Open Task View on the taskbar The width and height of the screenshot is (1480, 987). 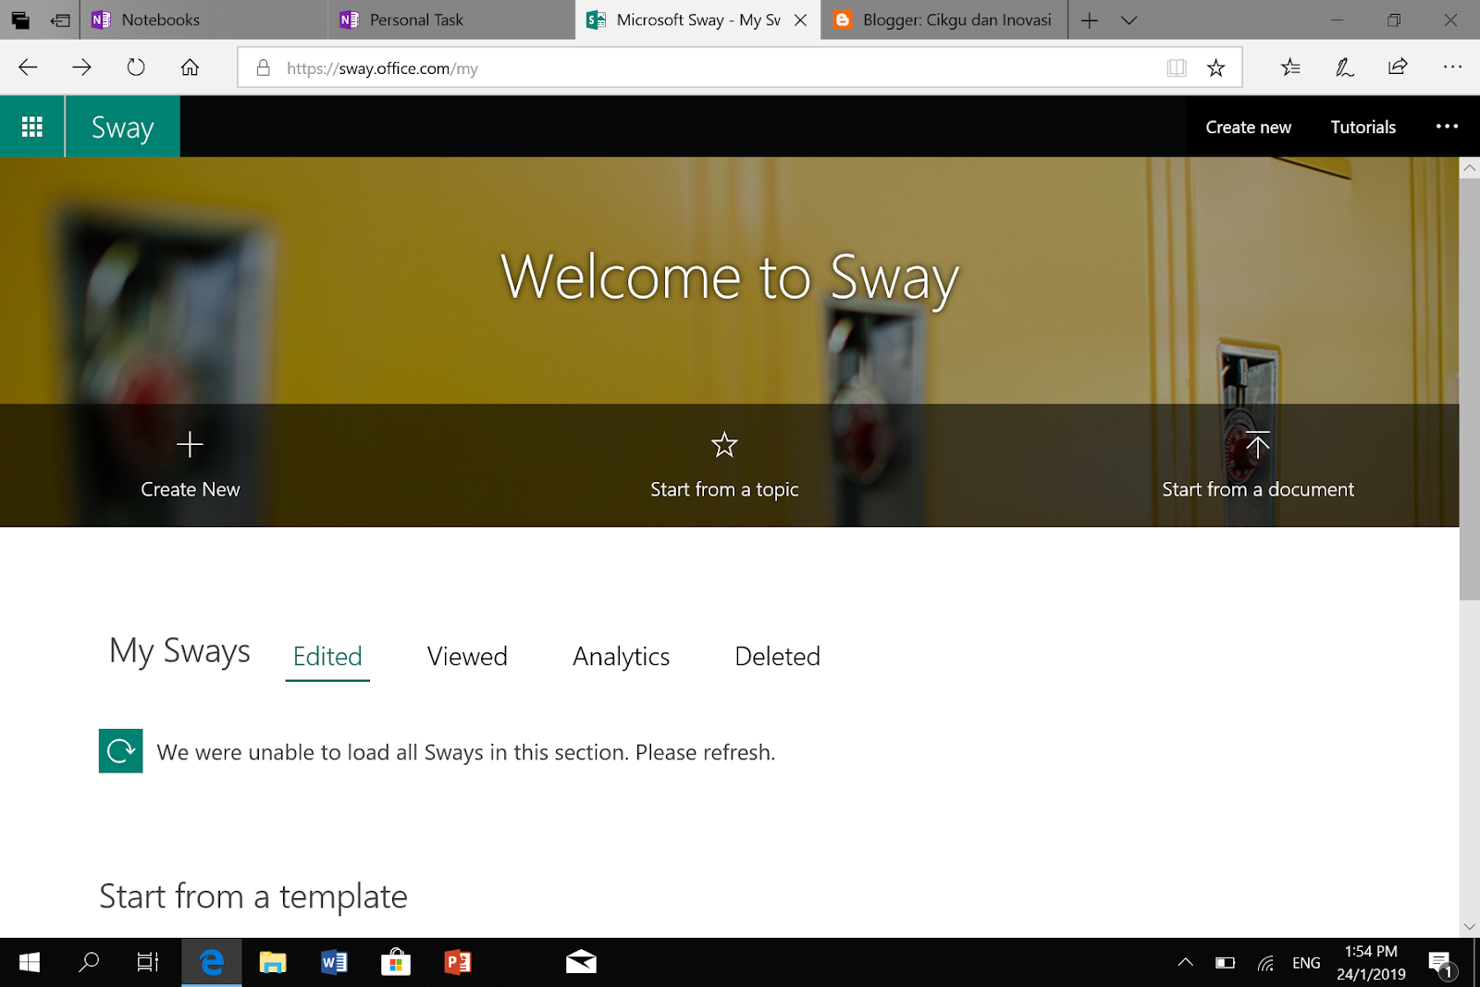point(148,963)
